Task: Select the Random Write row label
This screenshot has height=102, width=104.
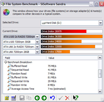Action: point(19,85)
